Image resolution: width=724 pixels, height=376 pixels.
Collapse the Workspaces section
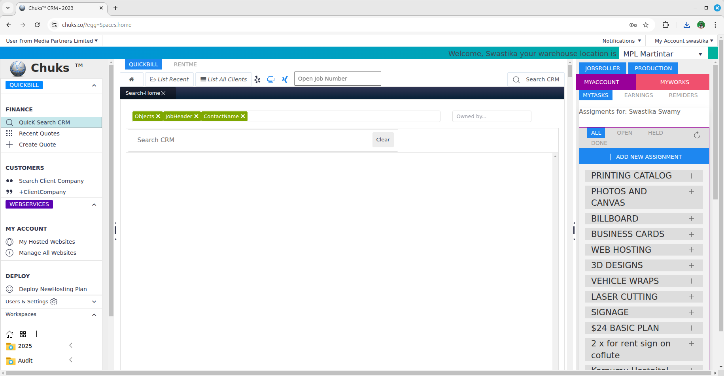[x=94, y=315]
